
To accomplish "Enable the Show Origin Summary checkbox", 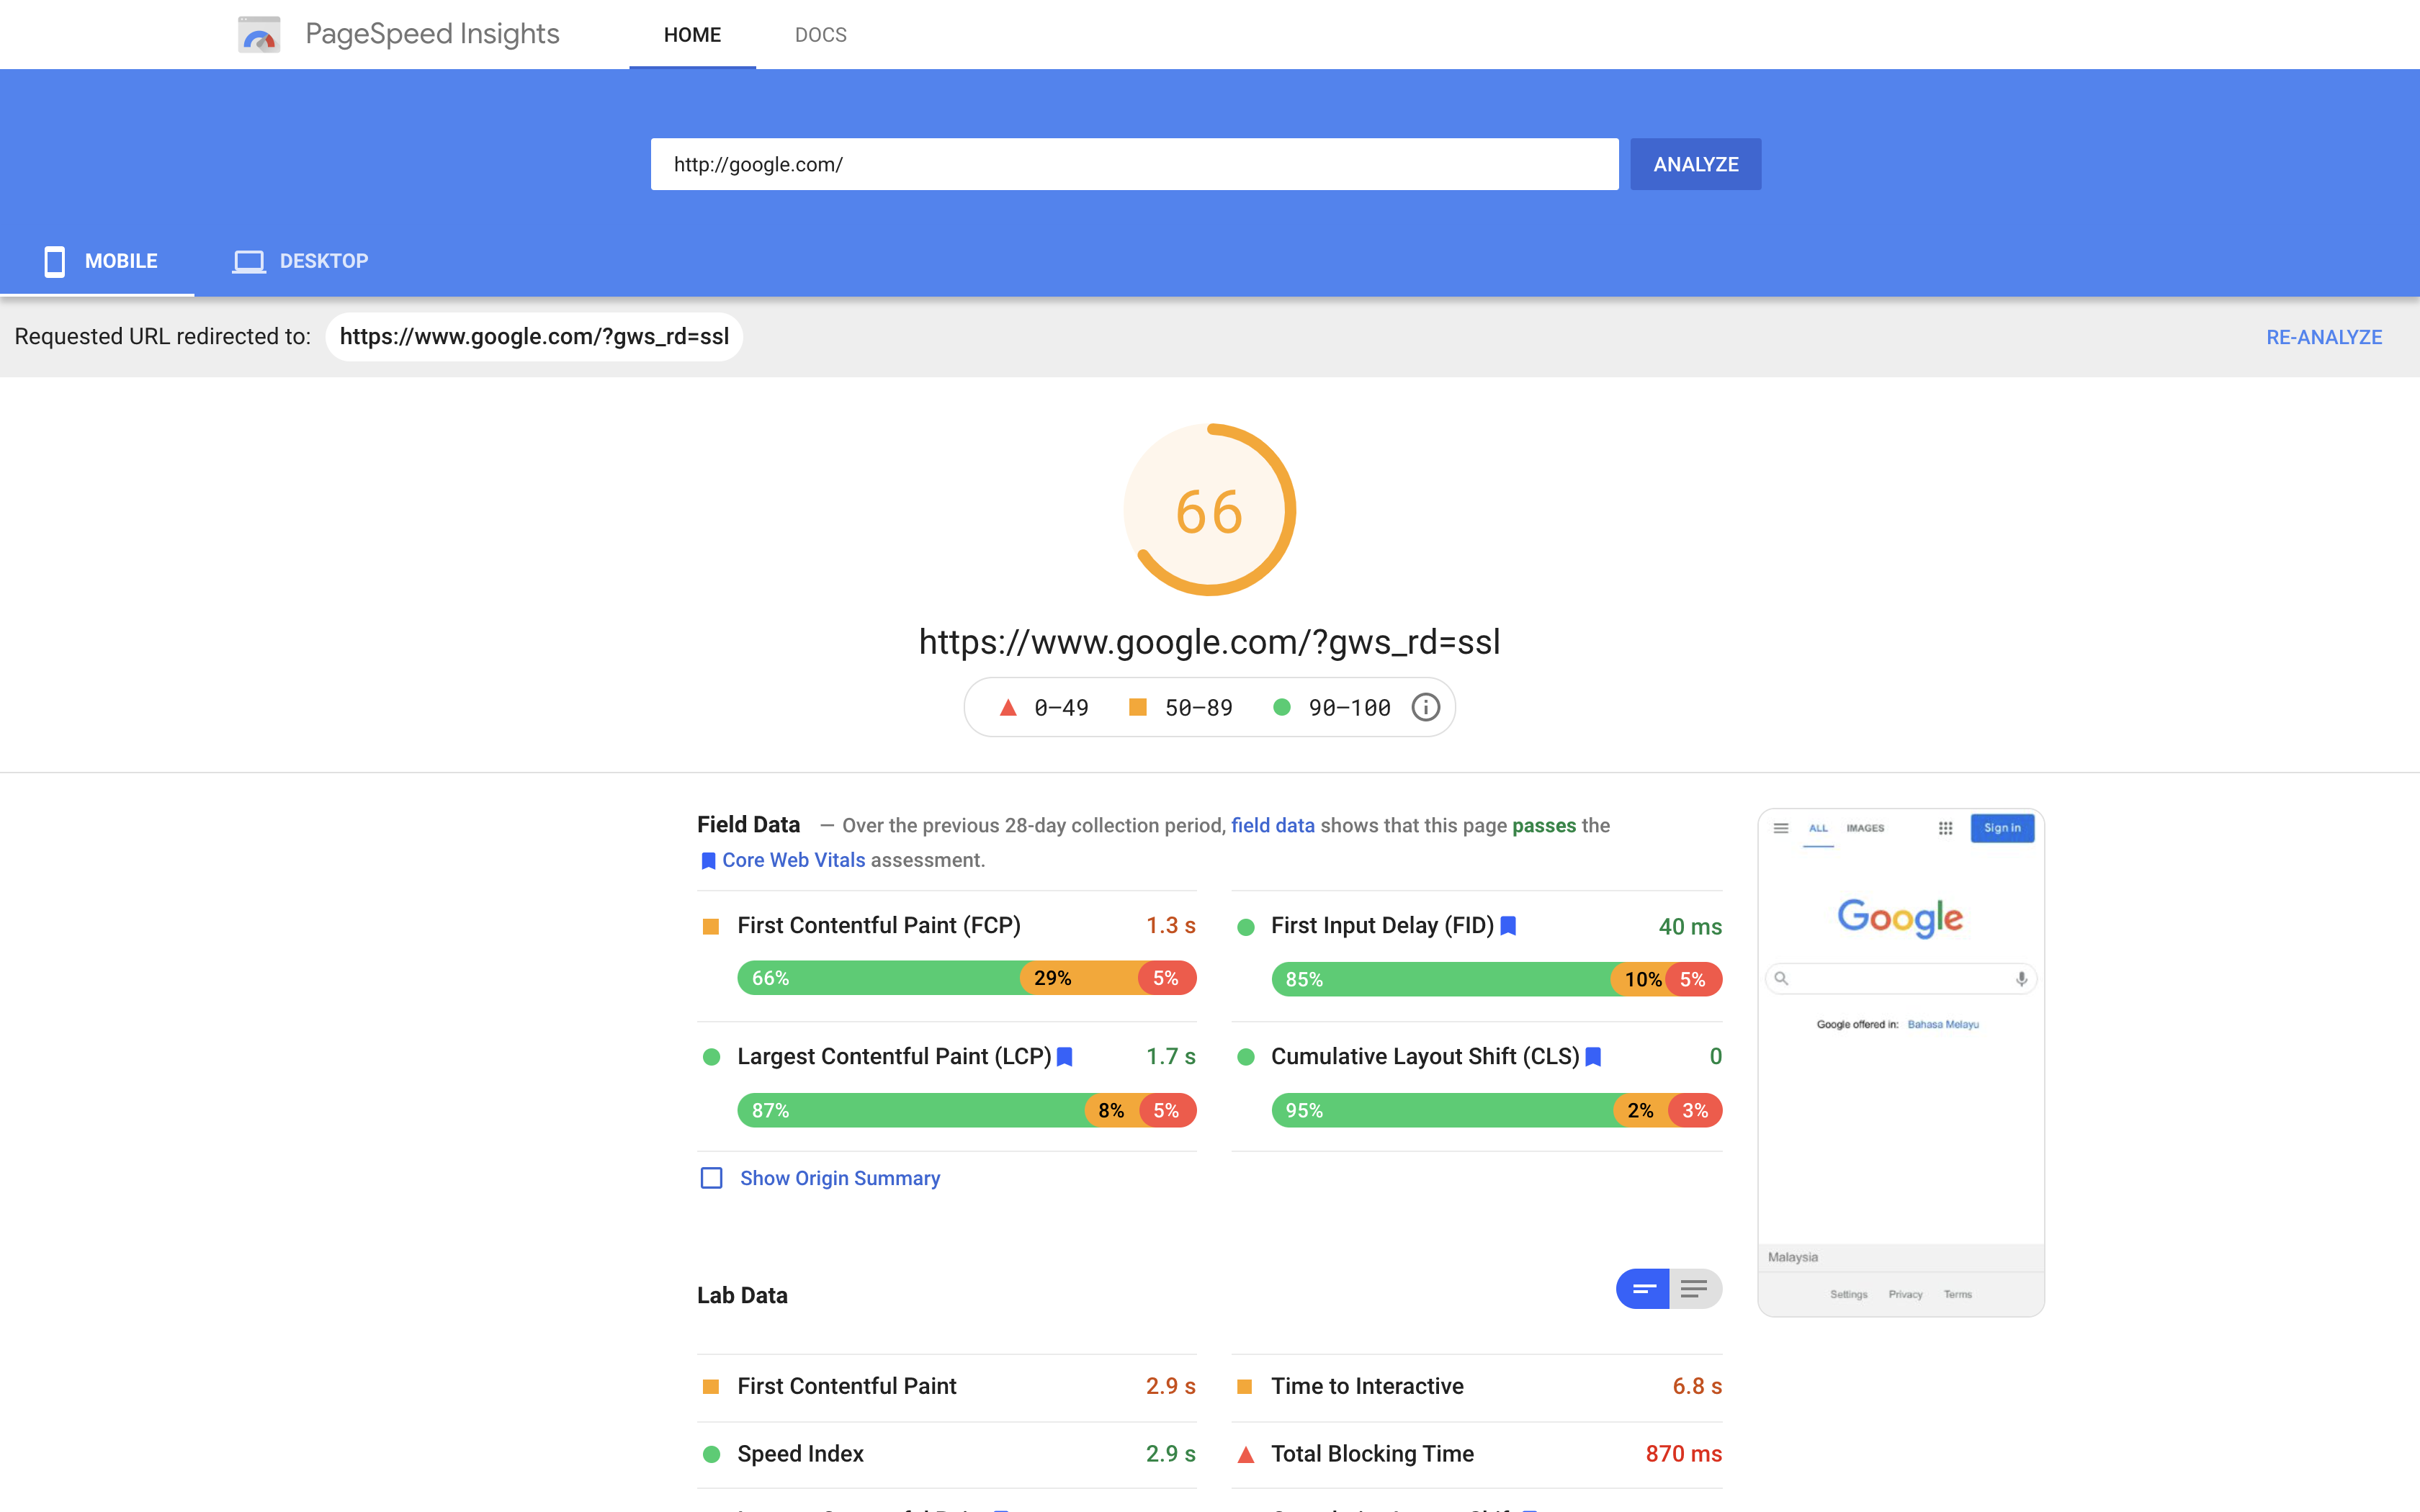I will pyautogui.click(x=711, y=1178).
